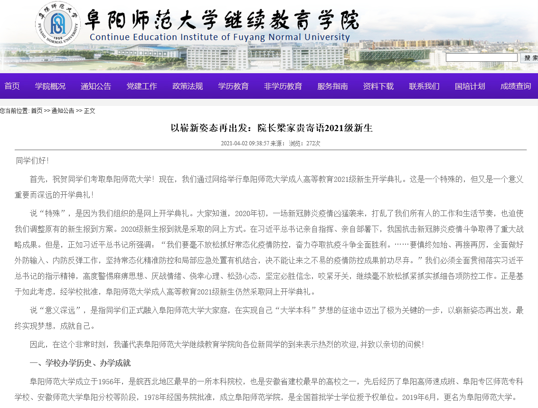The width and height of the screenshot is (538, 408).
Task: Select 党建工作 from the purple menu
Action: pyautogui.click(x=142, y=86)
